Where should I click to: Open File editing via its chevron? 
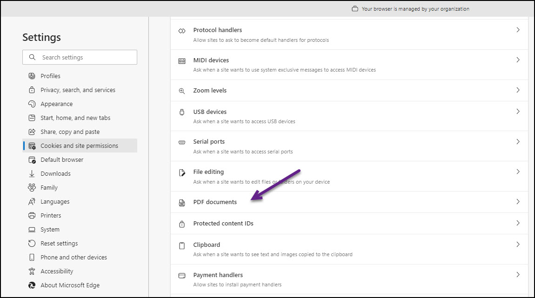pos(518,172)
